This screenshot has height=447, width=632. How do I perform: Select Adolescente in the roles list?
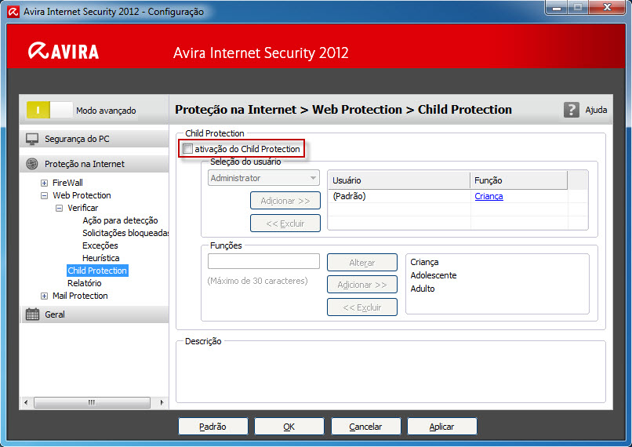click(434, 275)
